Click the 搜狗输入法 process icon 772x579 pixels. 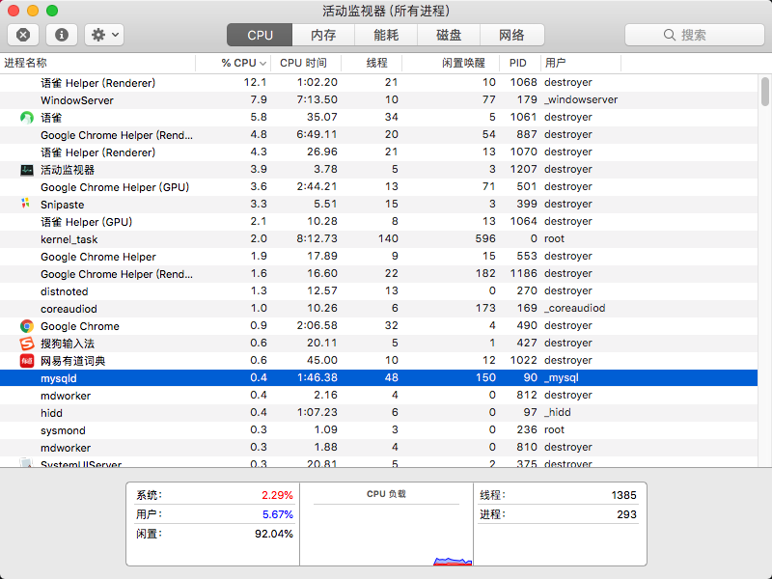[27, 344]
